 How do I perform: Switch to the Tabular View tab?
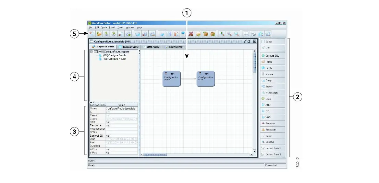click(129, 47)
